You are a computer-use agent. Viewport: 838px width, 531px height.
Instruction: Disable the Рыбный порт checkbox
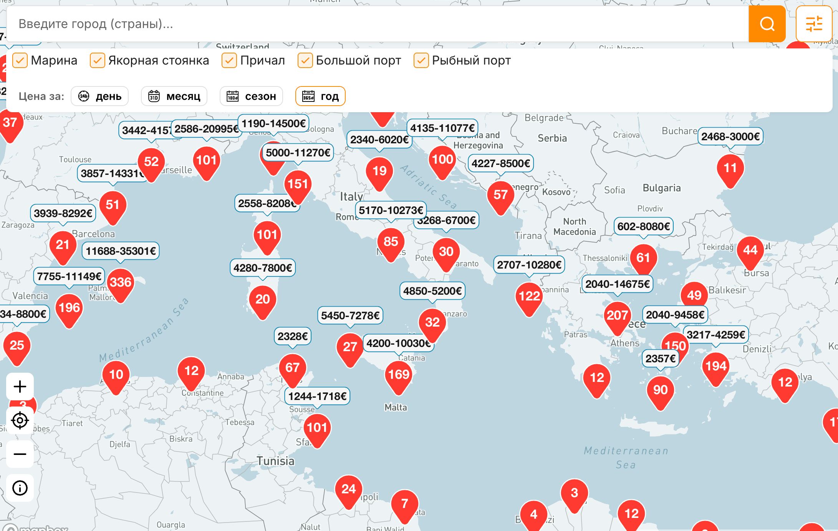(x=421, y=60)
